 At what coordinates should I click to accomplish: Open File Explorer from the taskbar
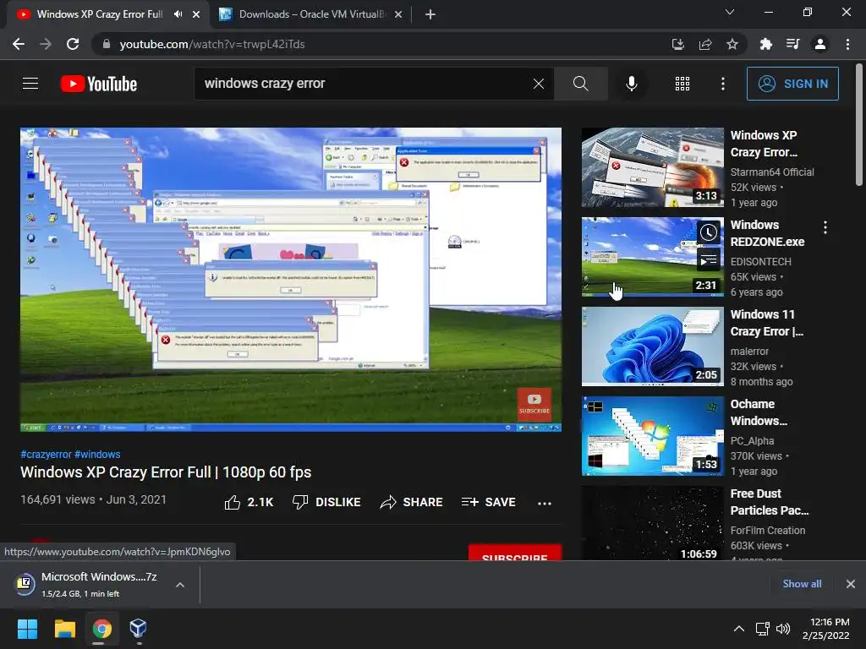coord(64,629)
